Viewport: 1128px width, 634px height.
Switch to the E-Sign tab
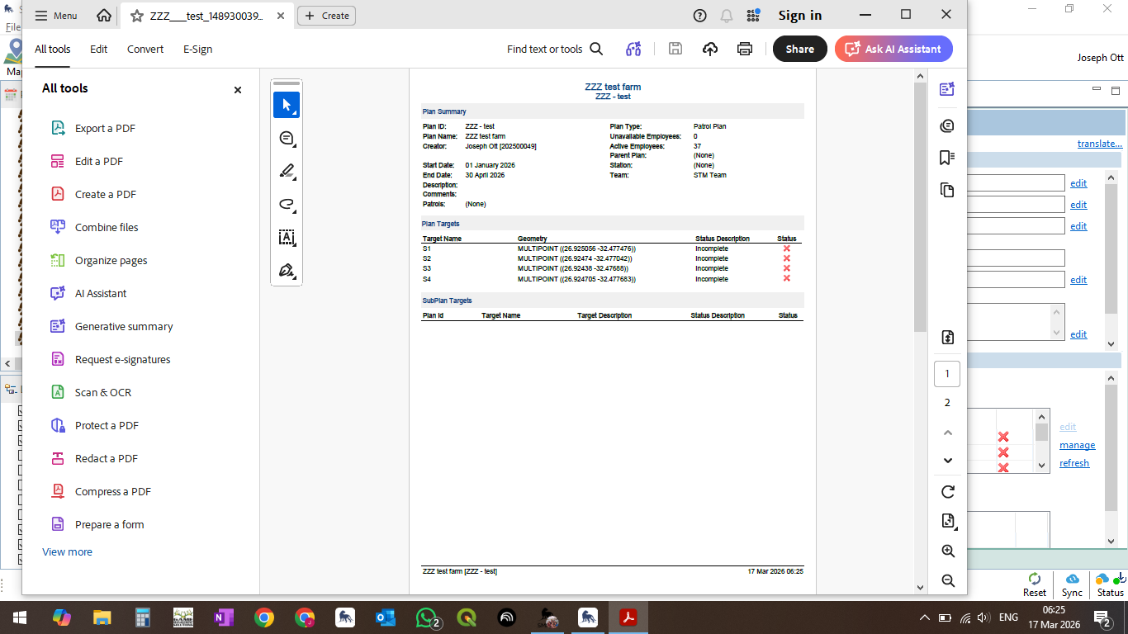pos(197,49)
